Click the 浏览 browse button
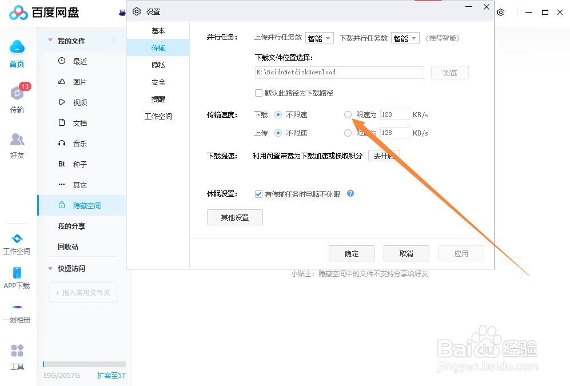 (x=449, y=73)
